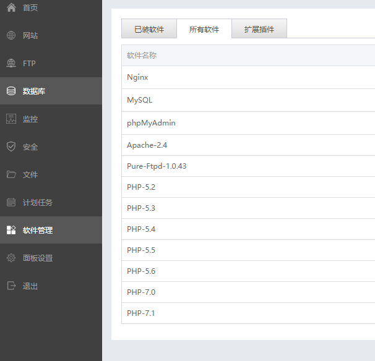Select the PHP-5.2 row
Screen dimensions: 375x361
(x=248, y=187)
